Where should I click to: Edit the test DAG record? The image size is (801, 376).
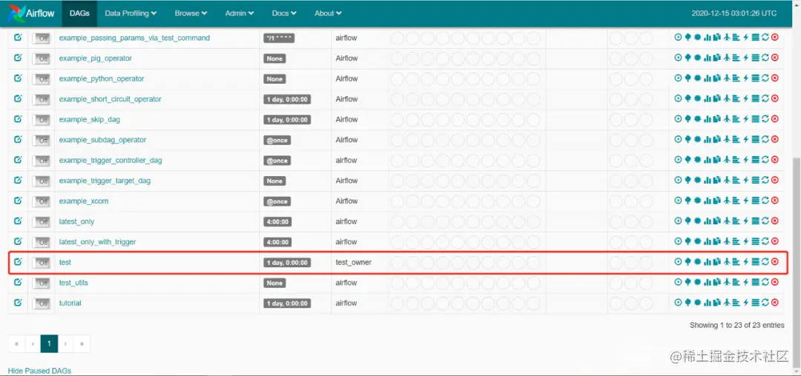point(18,261)
